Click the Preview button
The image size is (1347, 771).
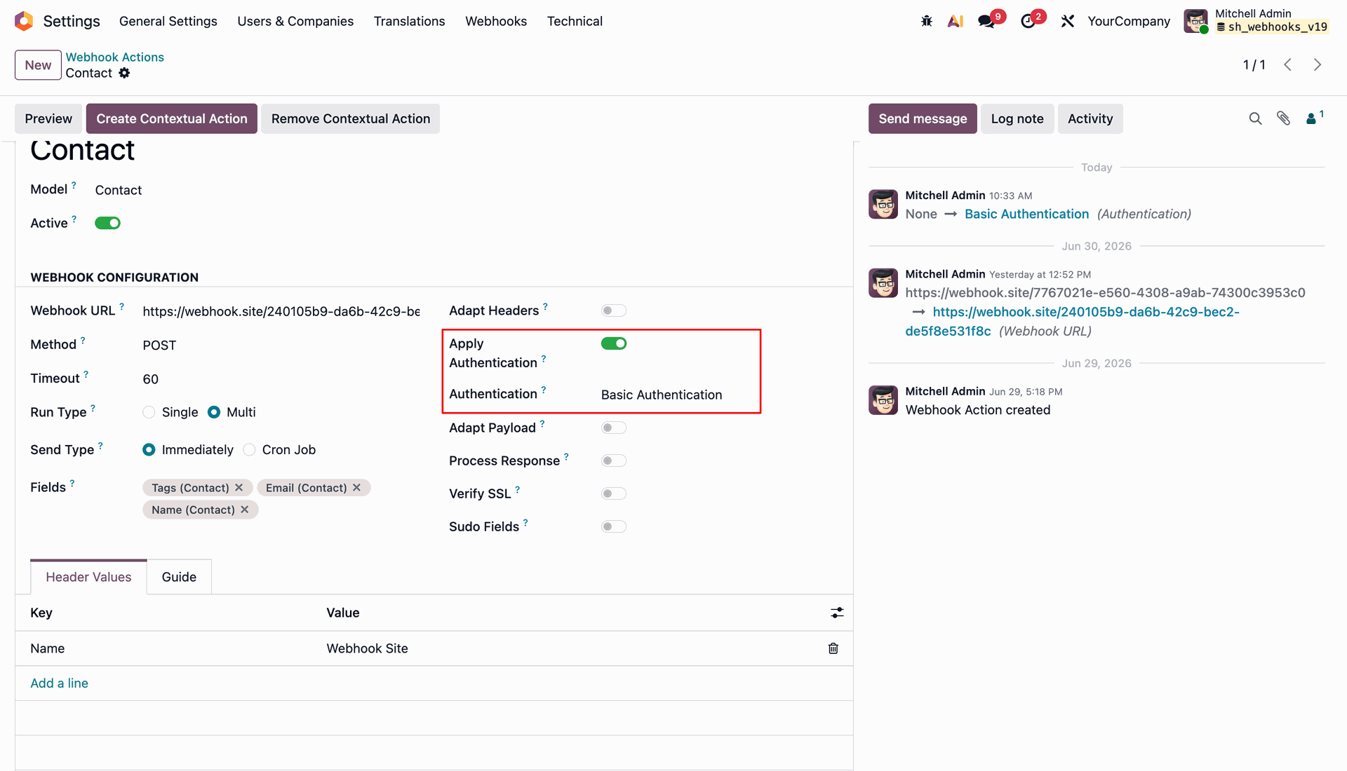pos(48,118)
